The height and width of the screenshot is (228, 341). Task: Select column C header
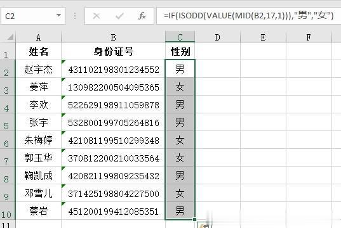pos(180,37)
